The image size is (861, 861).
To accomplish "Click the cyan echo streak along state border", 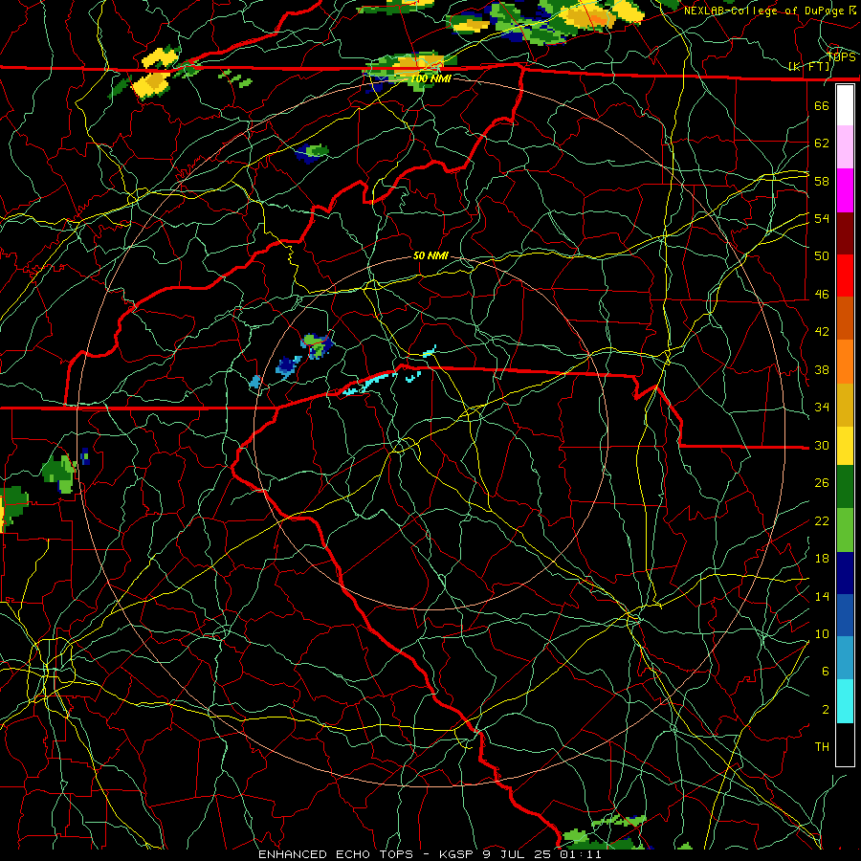I will coord(369,384).
